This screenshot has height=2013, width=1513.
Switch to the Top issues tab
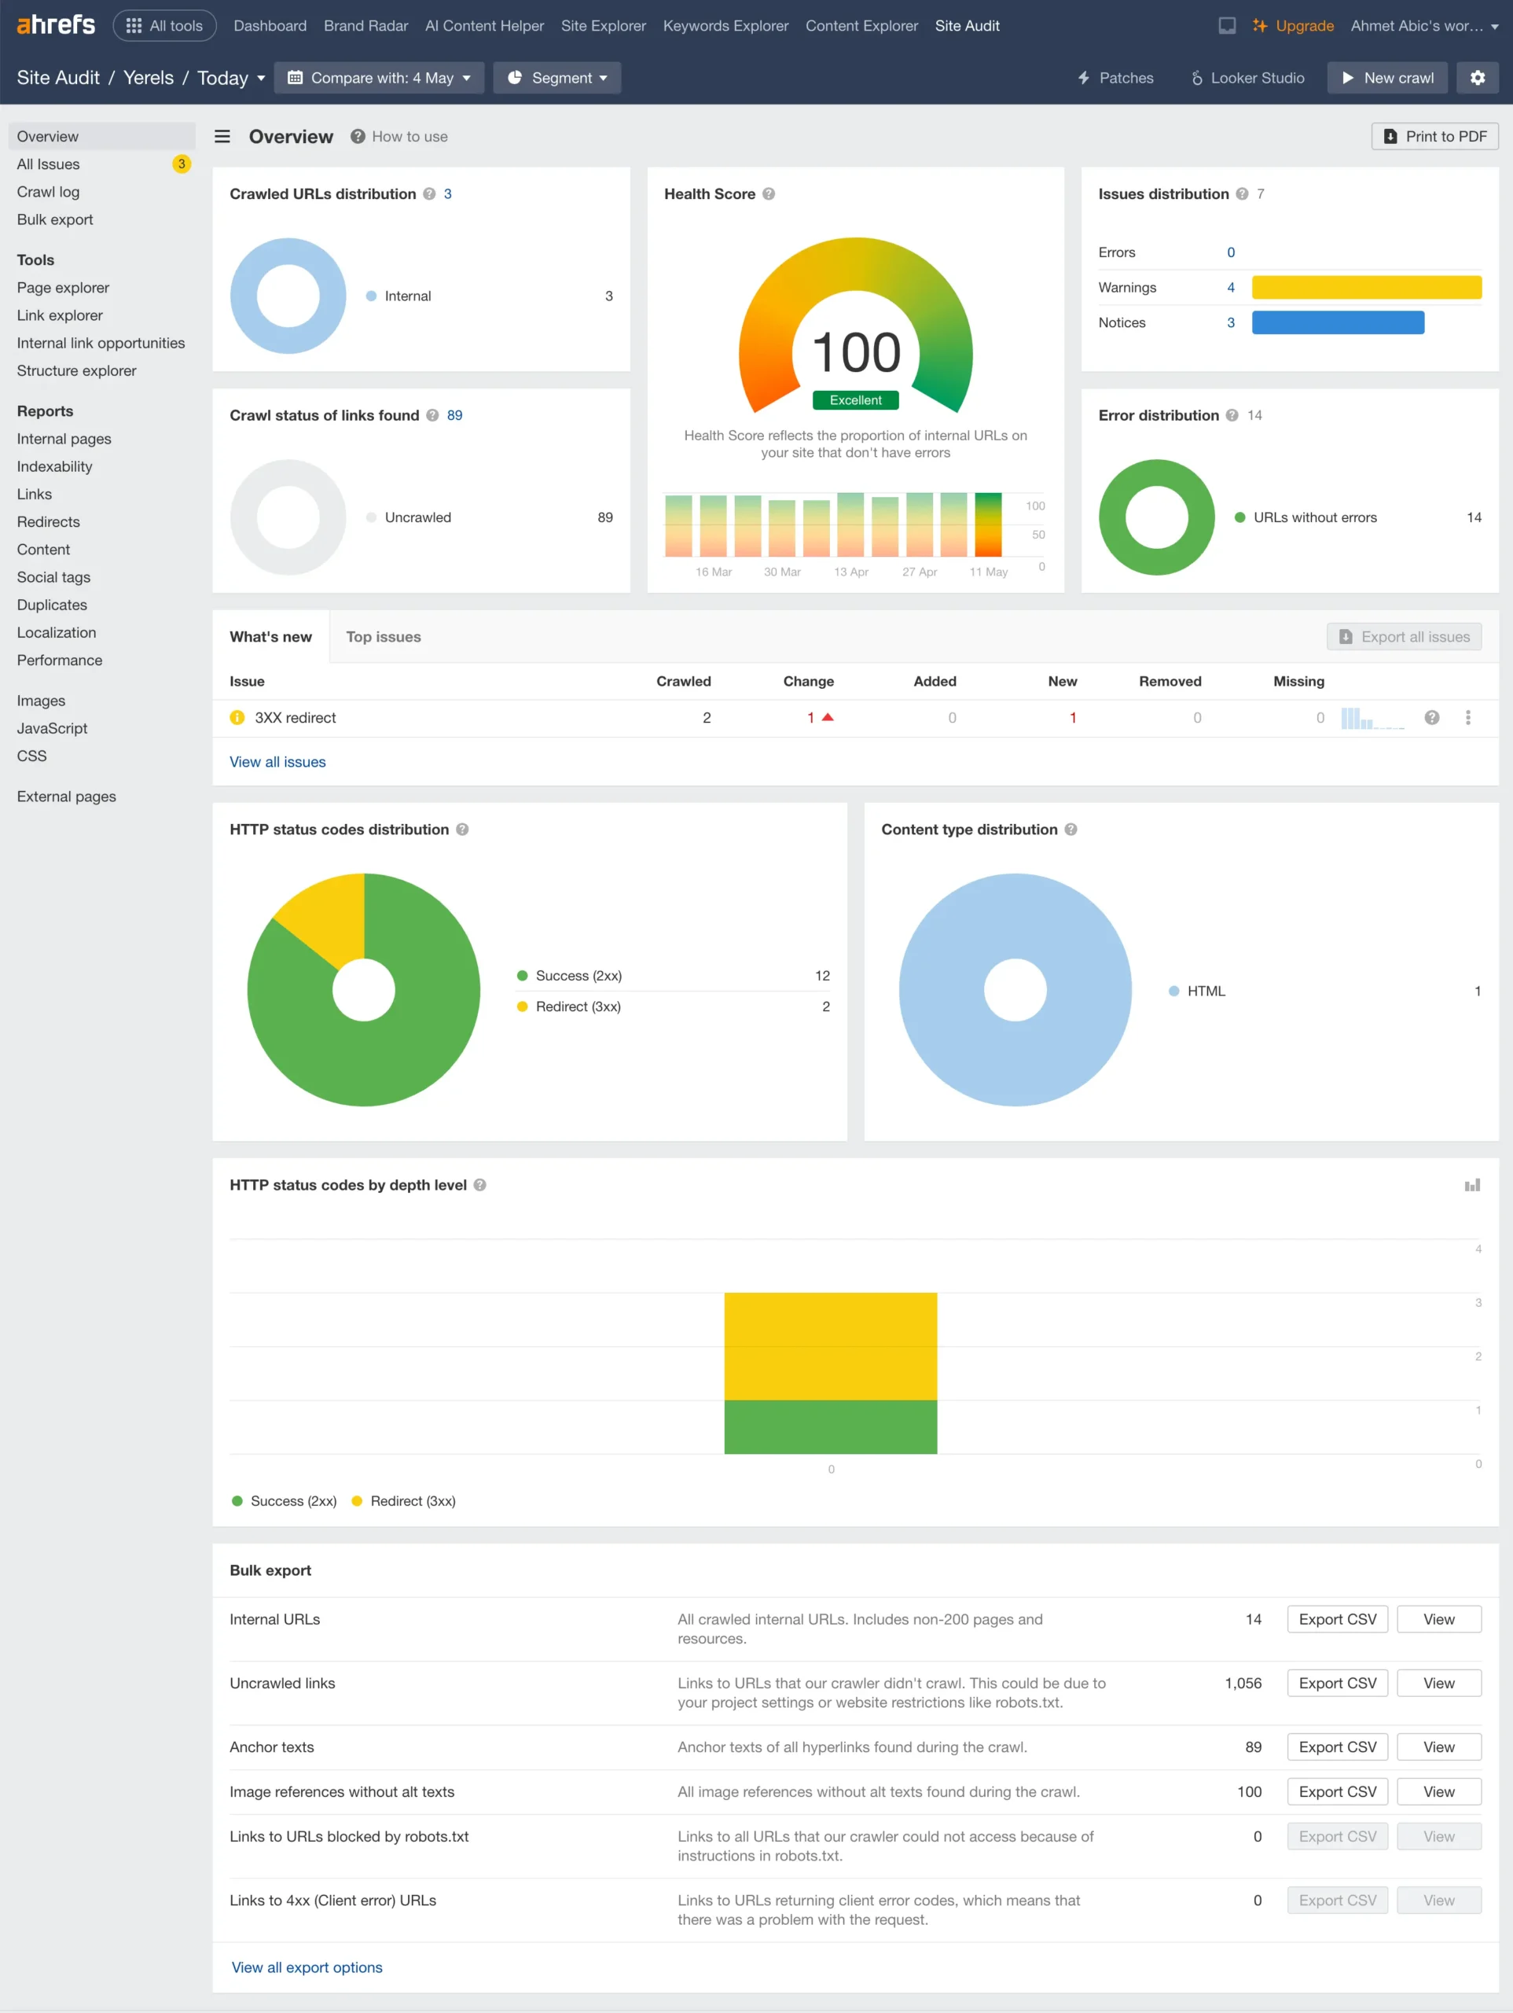point(383,636)
